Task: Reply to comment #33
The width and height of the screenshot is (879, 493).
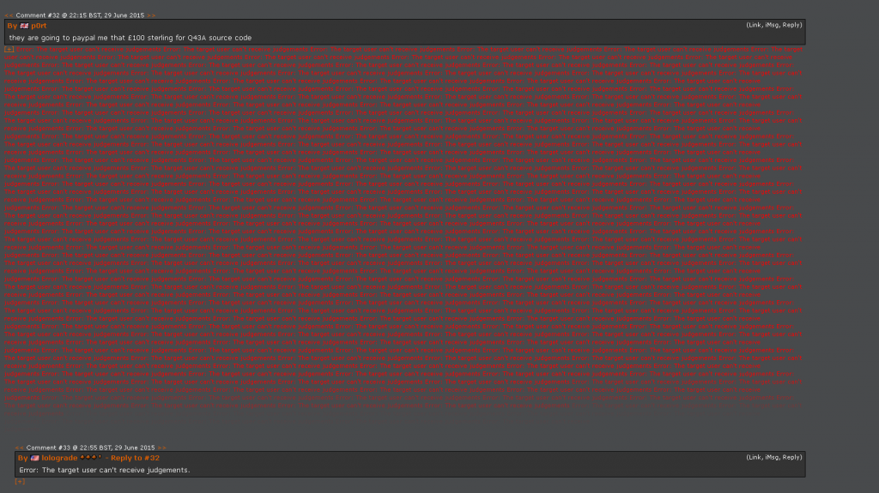Action: pyautogui.click(x=791, y=457)
